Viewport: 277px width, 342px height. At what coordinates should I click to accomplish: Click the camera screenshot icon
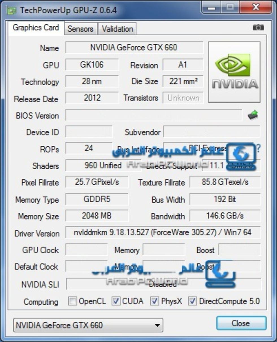tap(258, 27)
